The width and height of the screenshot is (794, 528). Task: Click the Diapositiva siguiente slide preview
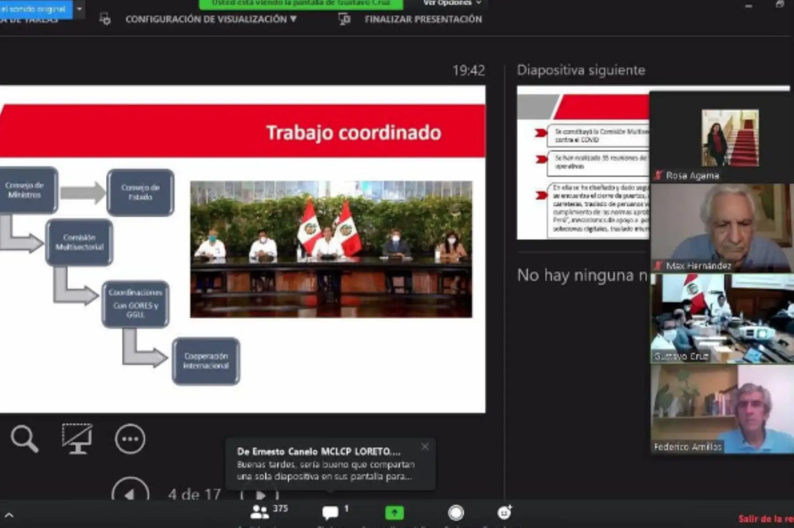[583, 163]
